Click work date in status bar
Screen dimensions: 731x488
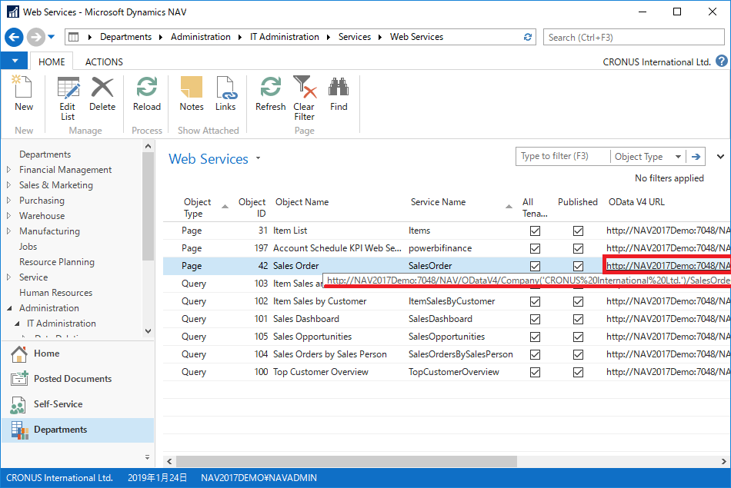click(x=157, y=478)
